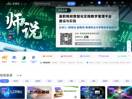The image size is (132, 99).
Task: Open the 国际经济与贸易 micro-major link
Action: click(125, 63)
